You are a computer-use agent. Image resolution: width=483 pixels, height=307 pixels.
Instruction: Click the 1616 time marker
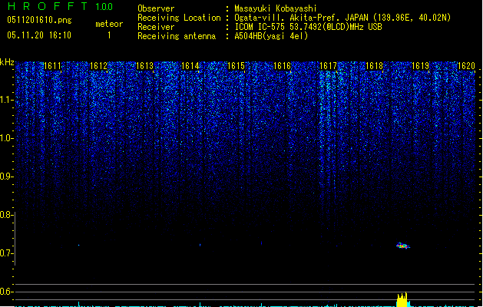pyautogui.click(x=282, y=66)
